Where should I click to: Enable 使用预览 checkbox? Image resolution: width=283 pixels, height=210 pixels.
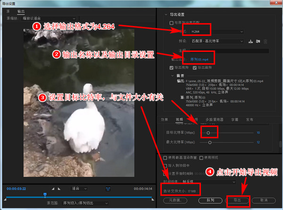pos(201,158)
